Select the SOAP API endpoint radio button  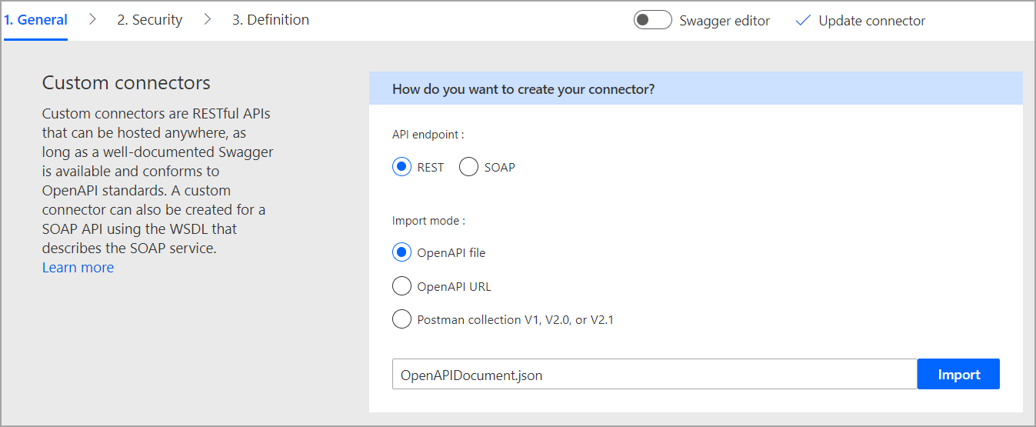click(468, 167)
